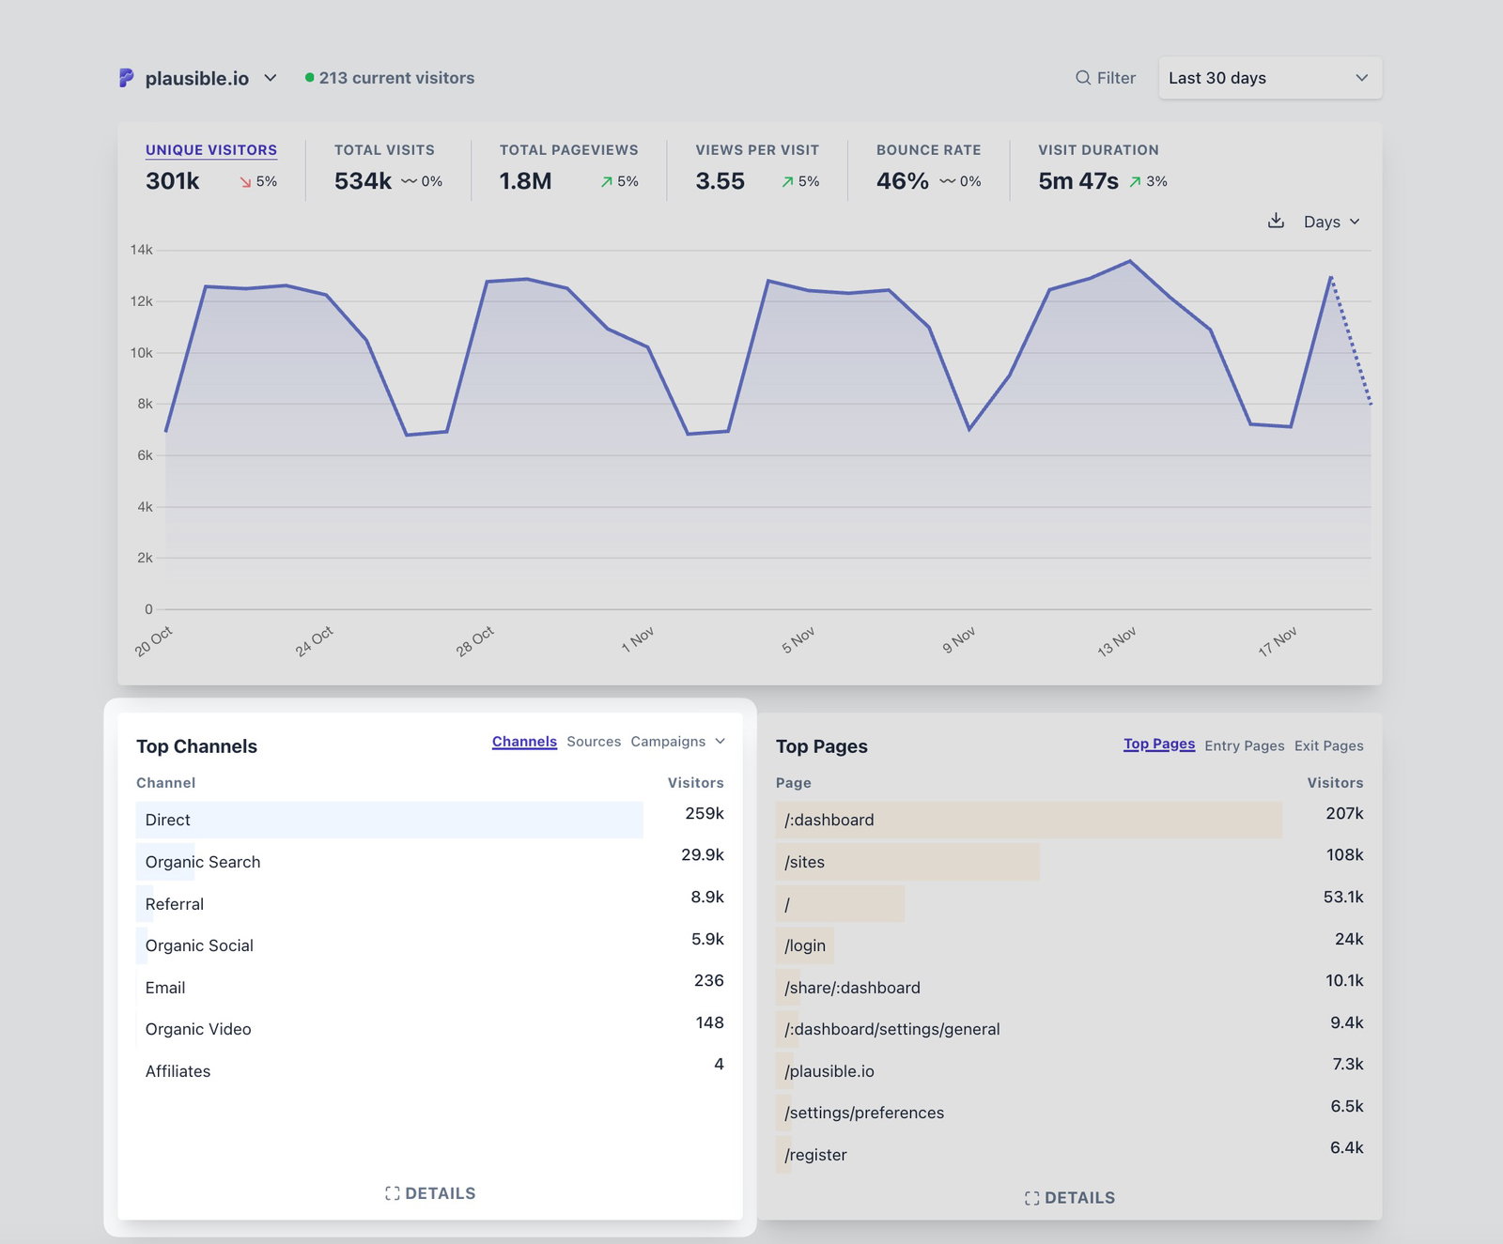Open the /sites page row
Screen dimensions: 1503x1244
[x=805, y=862]
